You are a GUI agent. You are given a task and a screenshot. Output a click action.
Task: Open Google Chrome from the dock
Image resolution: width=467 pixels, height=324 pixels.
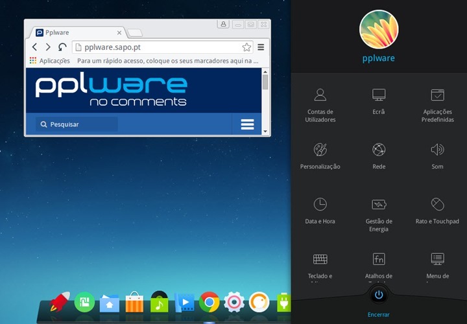tap(210, 302)
